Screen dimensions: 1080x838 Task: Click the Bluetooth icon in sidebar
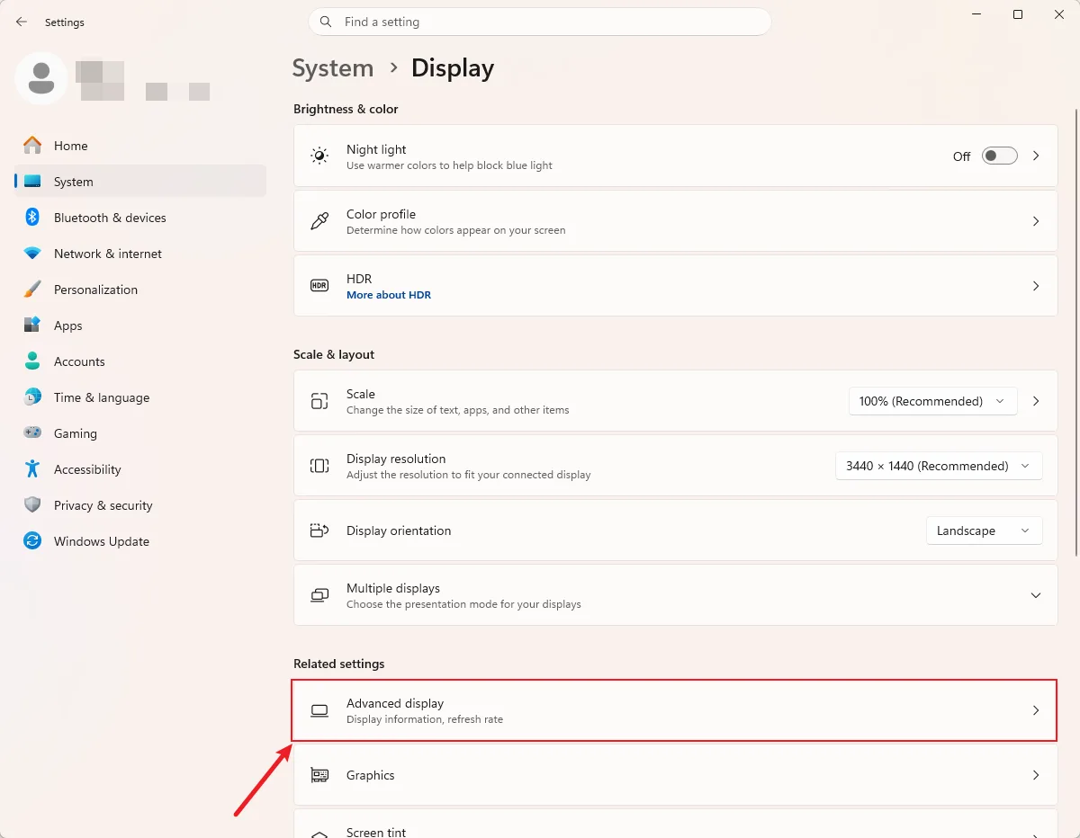coord(32,218)
